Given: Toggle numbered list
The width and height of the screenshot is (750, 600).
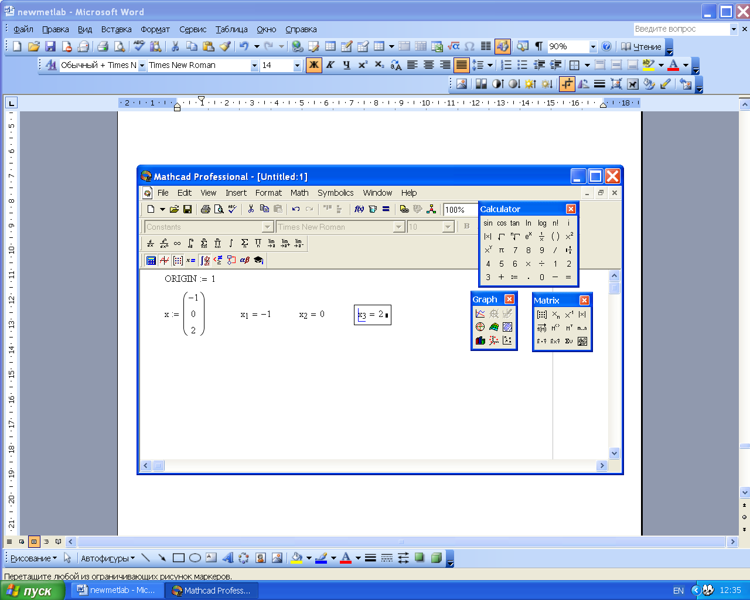Looking at the screenshot, I should click(507, 65).
